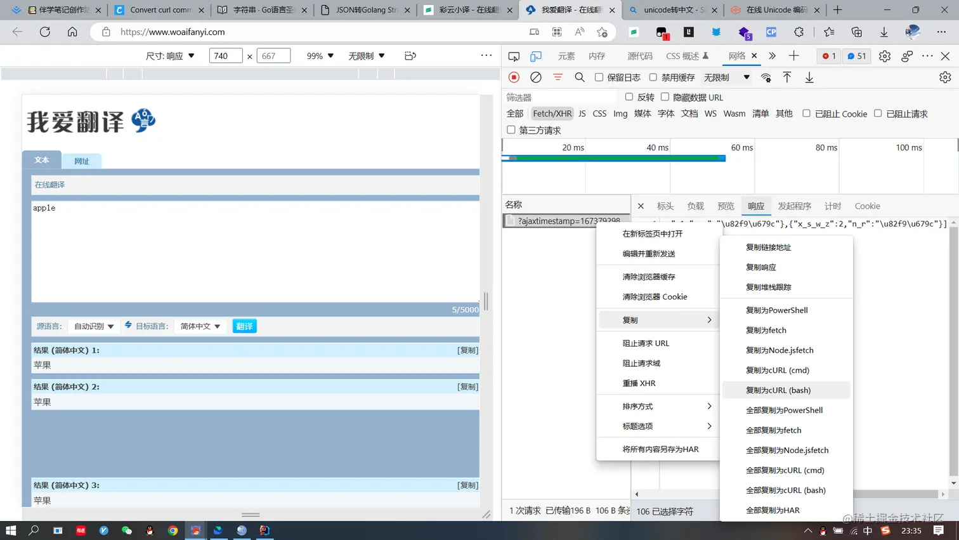959x540 pixels.
Task: Click the [复制] link for result 3
Action: [x=468, y=485]
